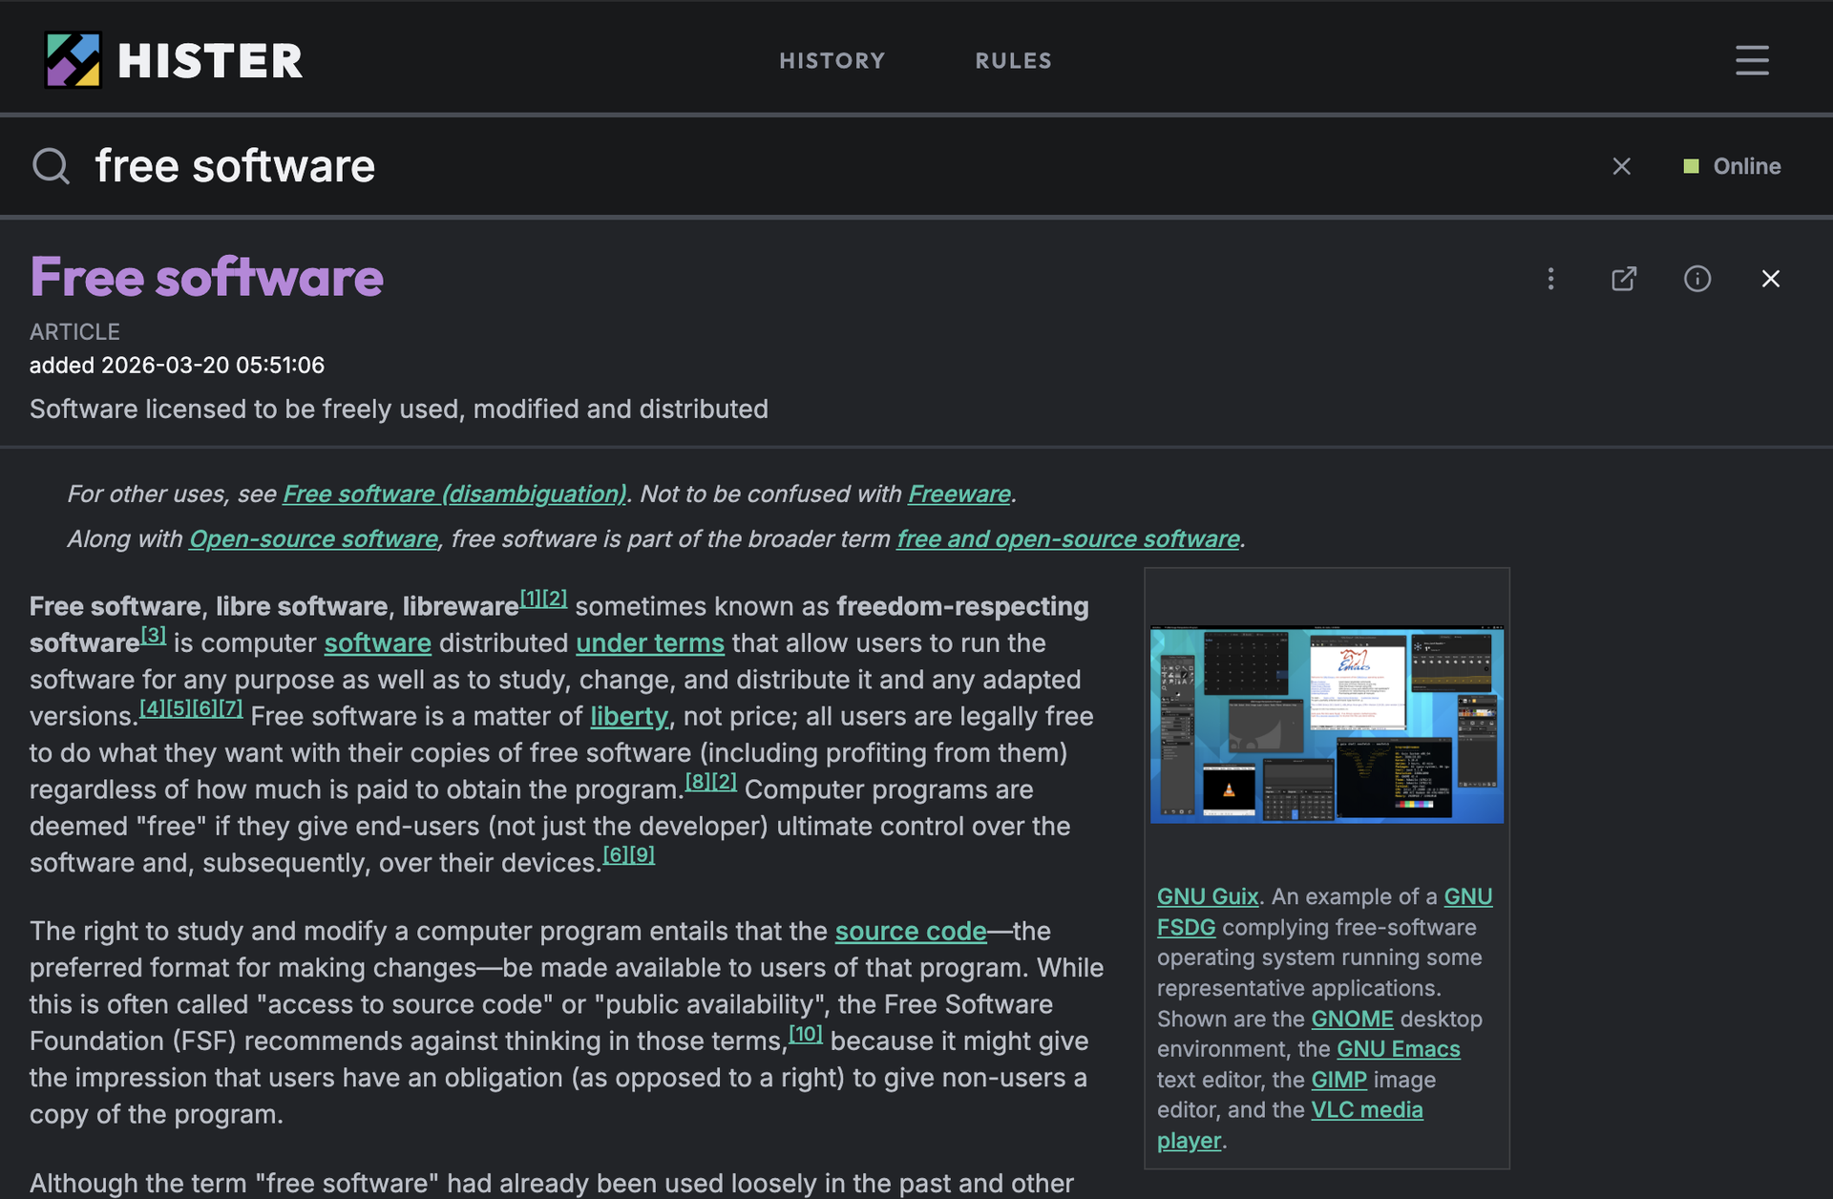
Task: Open the Rules tab
Action: [1013, 60]
